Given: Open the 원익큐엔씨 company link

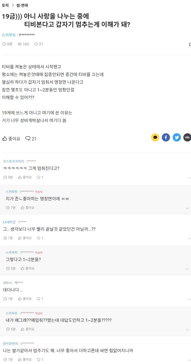Looking at the screenshot, I should point(10,343).
